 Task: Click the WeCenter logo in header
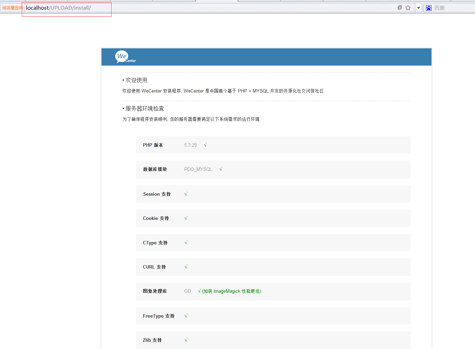pos(126,57)
